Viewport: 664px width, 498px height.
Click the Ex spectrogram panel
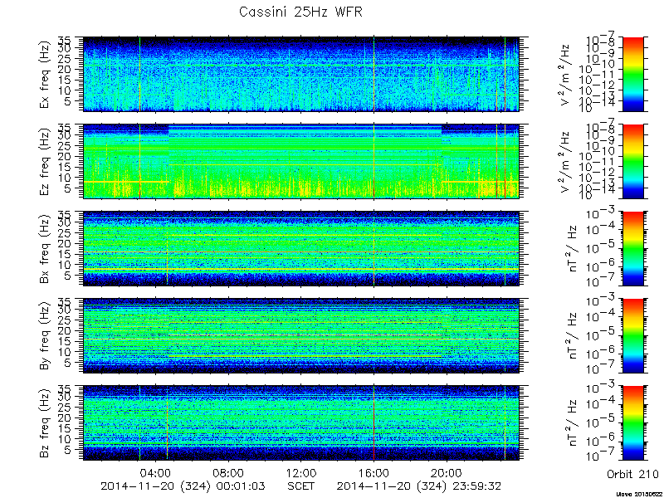click(301, 74)
